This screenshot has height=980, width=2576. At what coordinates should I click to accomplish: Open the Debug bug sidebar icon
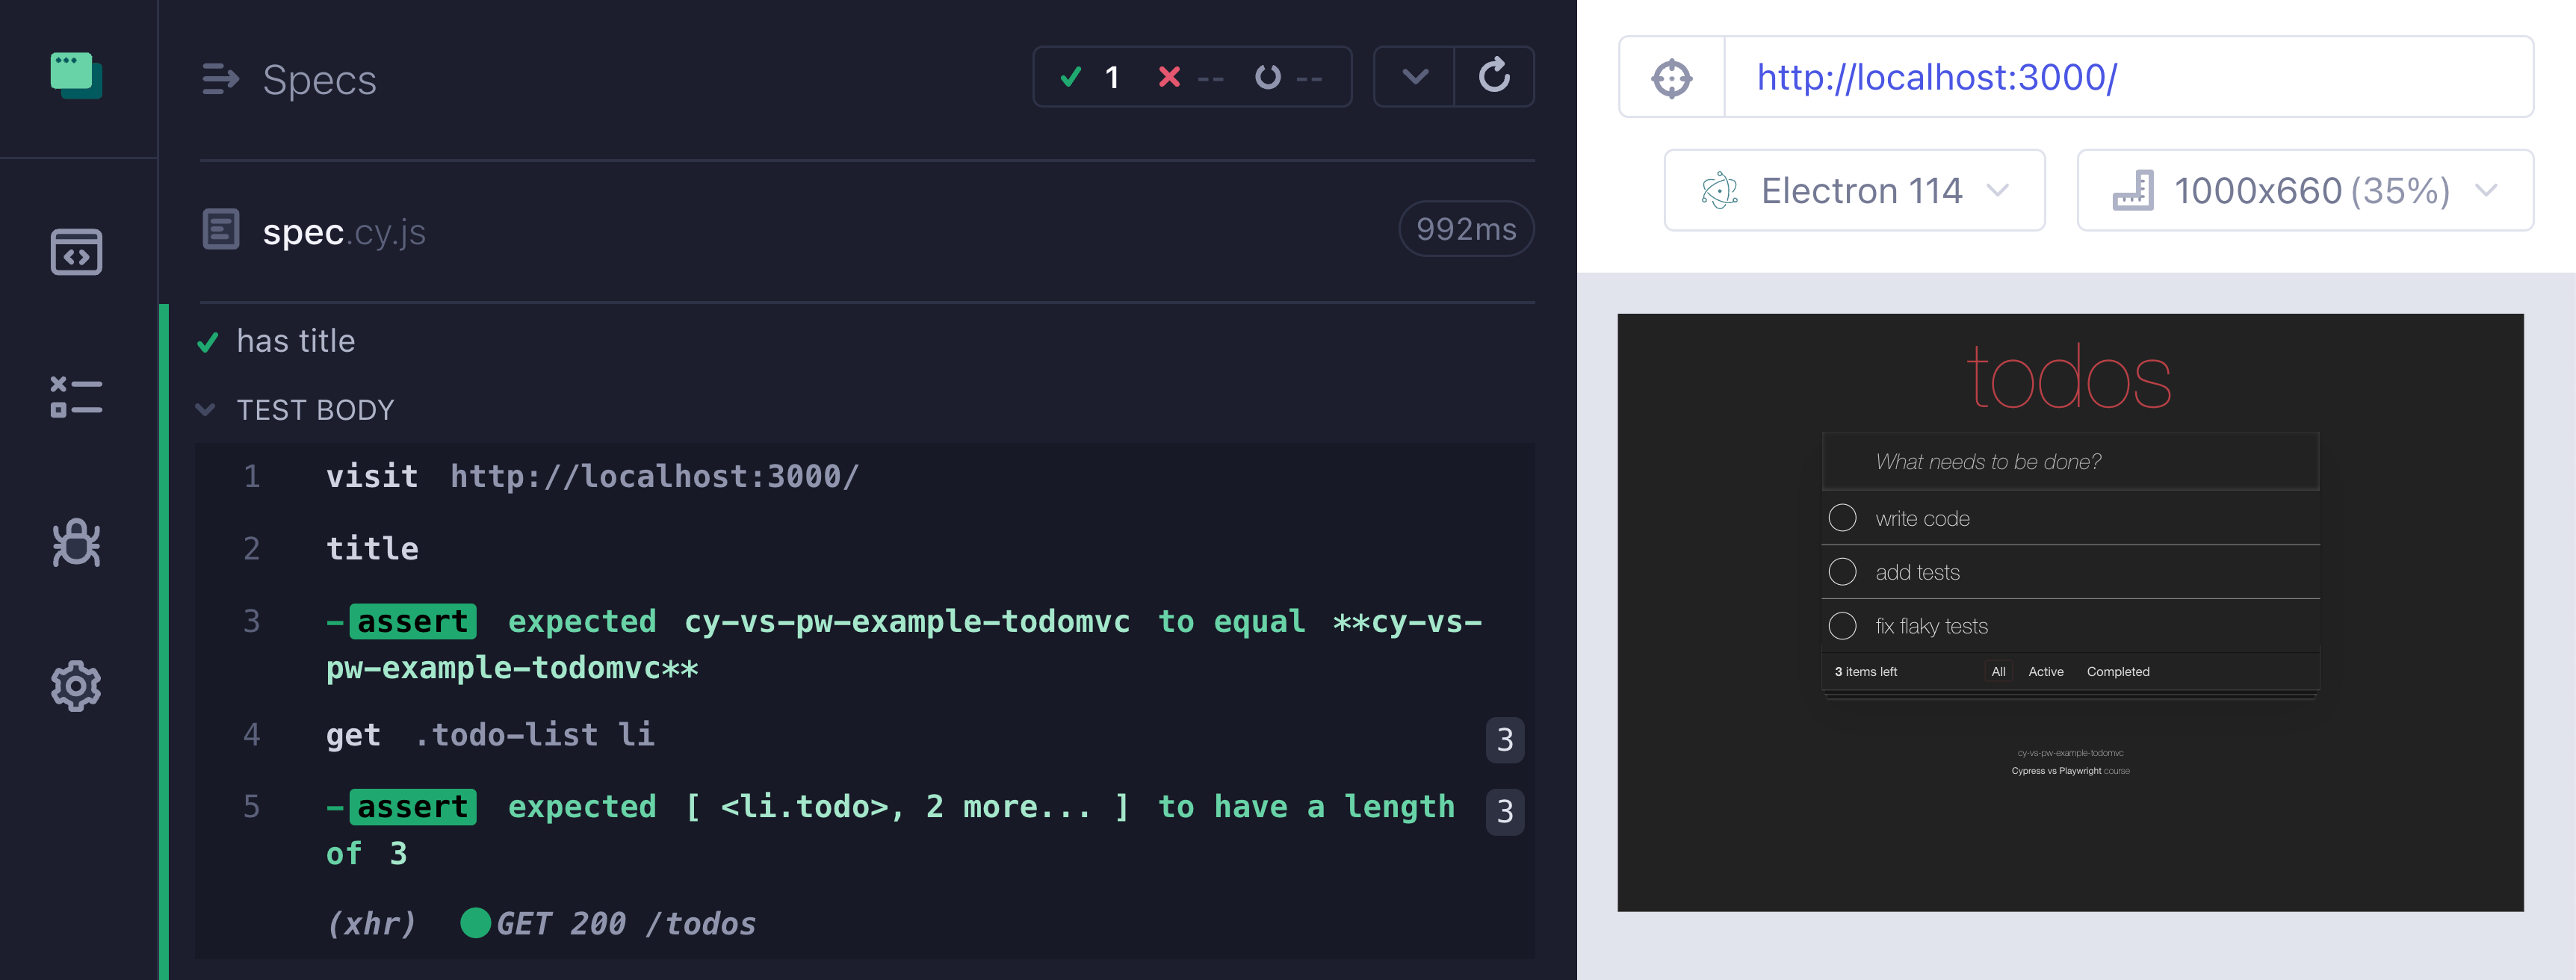point(77,543)
